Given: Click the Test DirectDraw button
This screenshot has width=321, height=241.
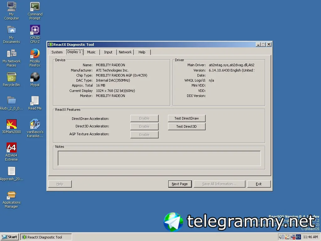Looking at the screenshot, I should tap(187, 118).
